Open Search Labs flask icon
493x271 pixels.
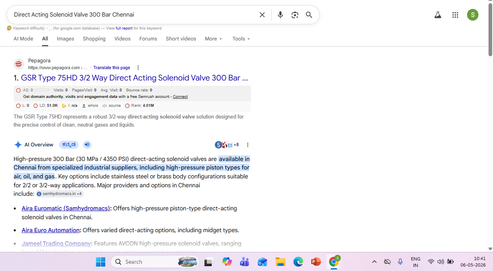pos(438,15)
